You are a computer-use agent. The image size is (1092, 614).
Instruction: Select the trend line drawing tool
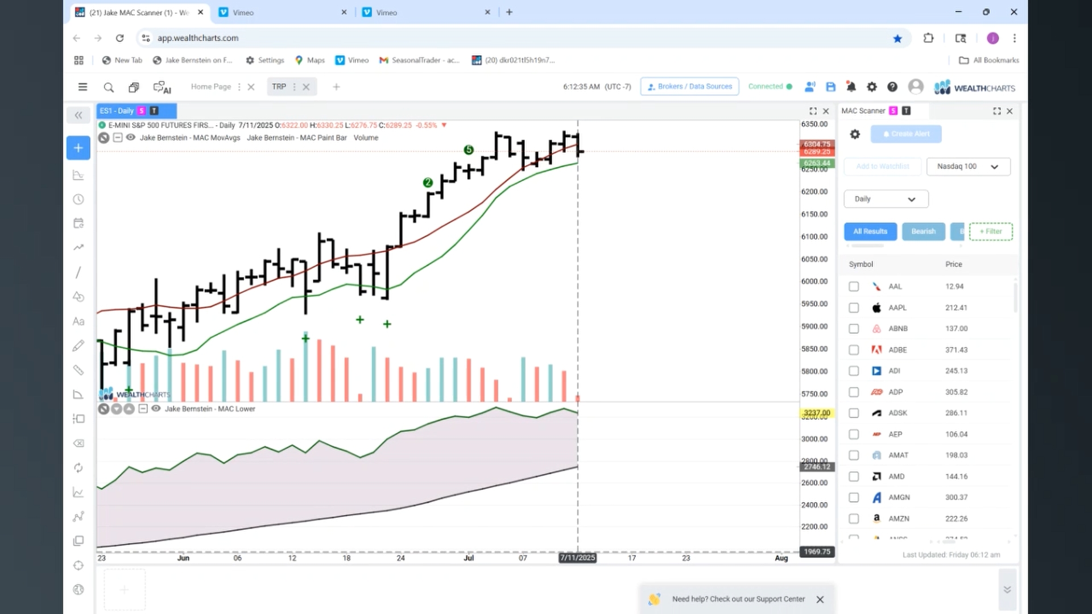78,272
